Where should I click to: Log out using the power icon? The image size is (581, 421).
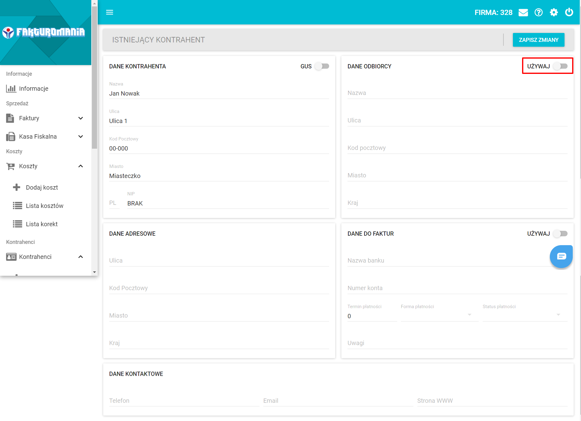pos(569,12)
